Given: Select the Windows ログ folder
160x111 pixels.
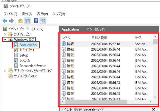Looking at the screenshot, I should point(24,39).
